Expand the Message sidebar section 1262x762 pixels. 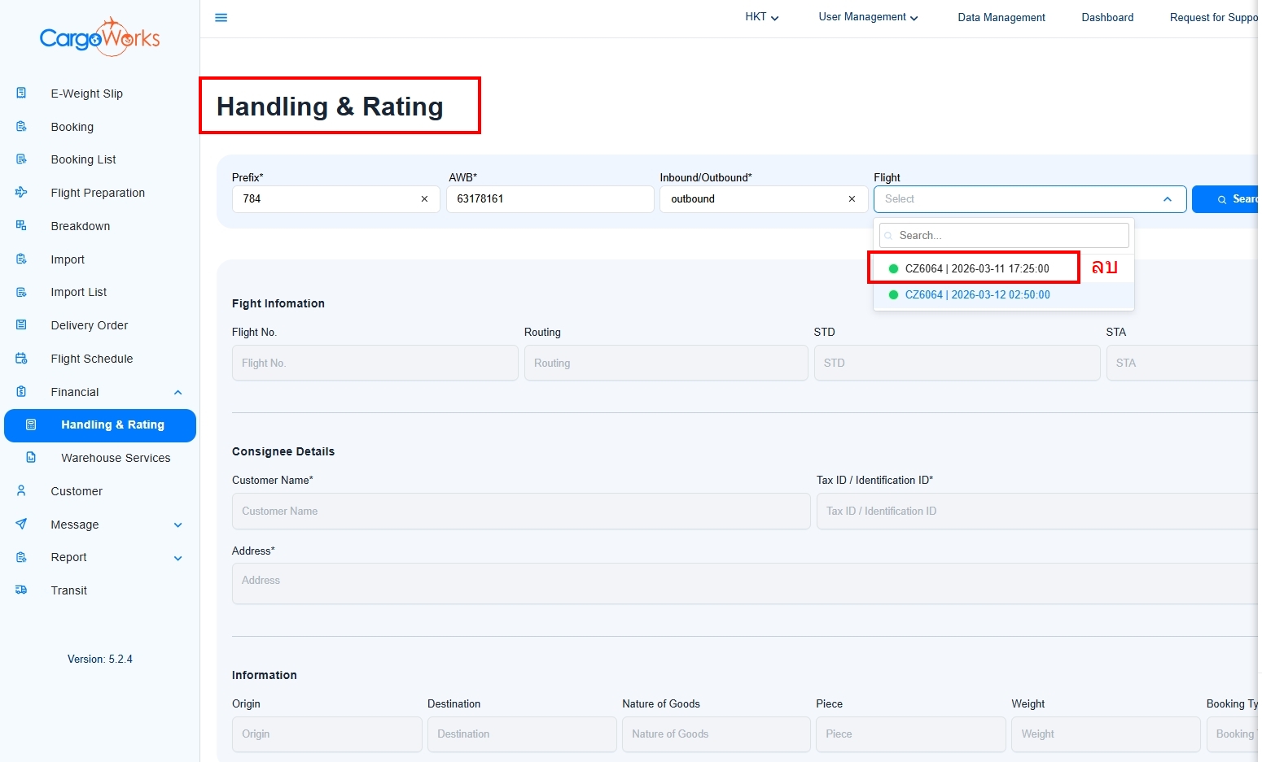coord(177,525)
